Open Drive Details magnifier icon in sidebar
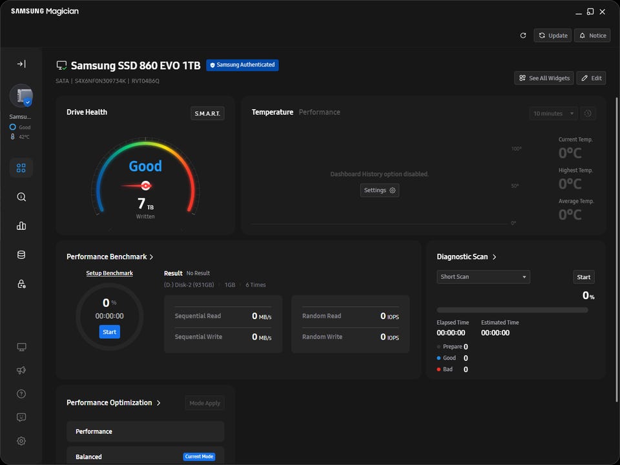This screenshot has height=465, width=620. coord(21,197)
